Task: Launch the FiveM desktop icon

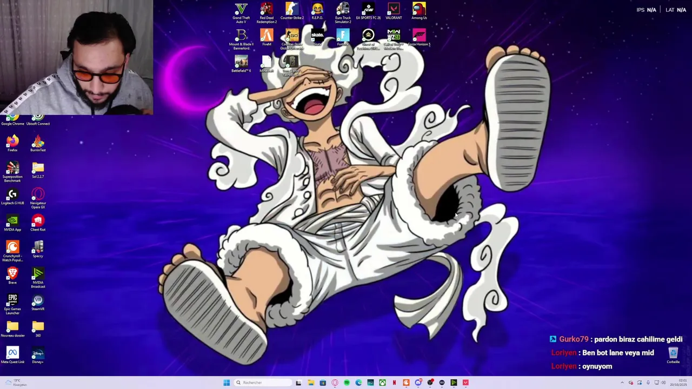Action: click(x=267, y=38)
